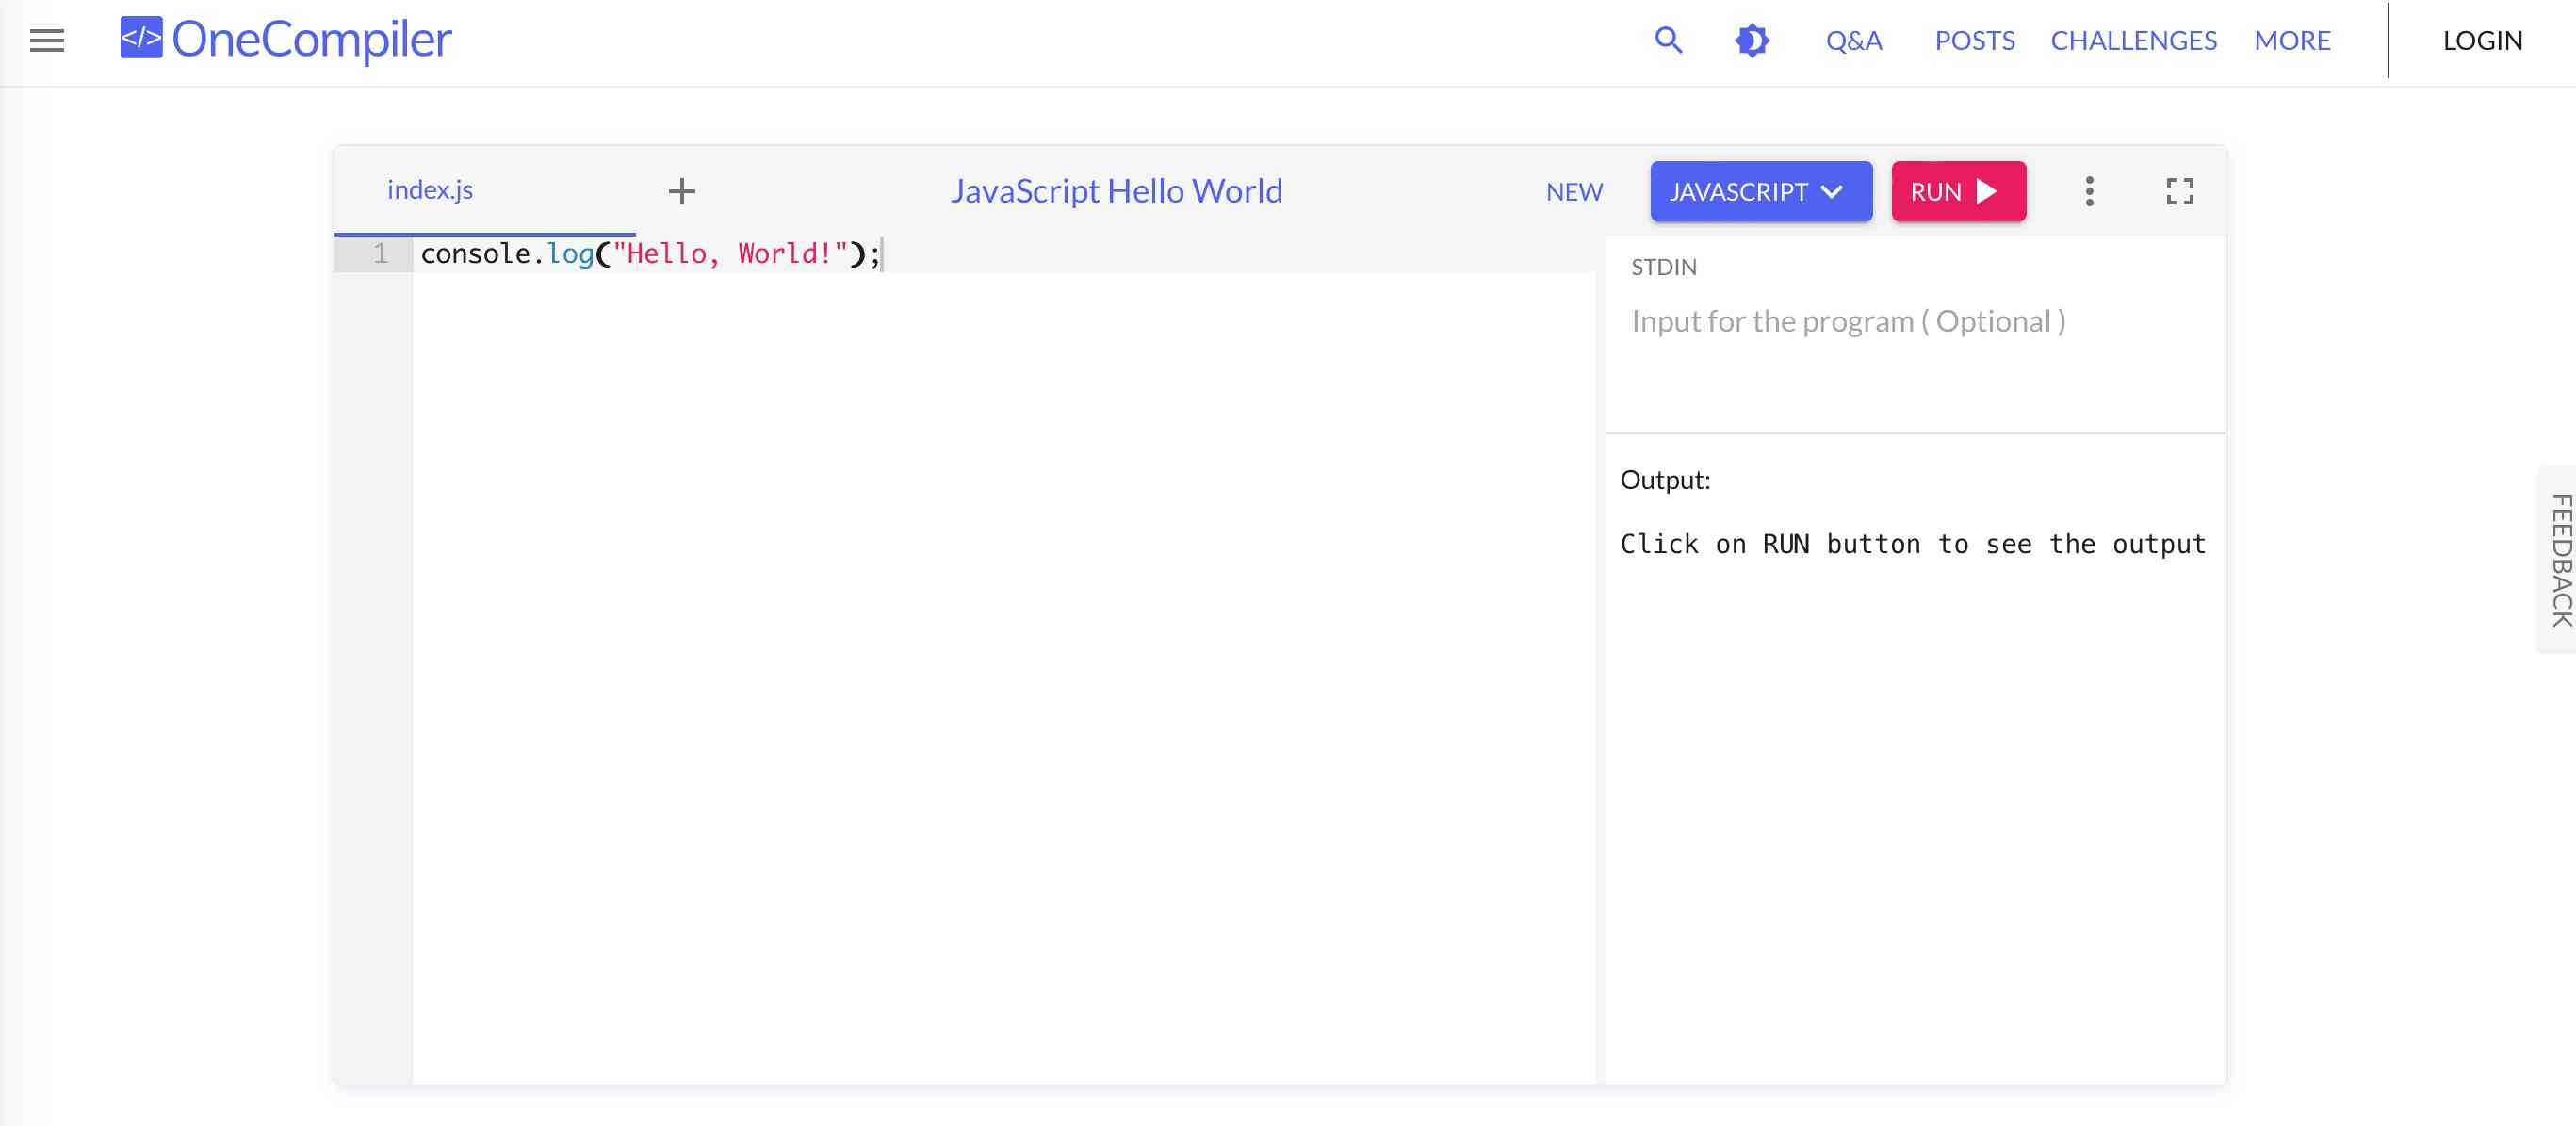The image size is (2576, 1126).
Task: Enter fullscreen editor mode
Action: (x=2179, y=190)
